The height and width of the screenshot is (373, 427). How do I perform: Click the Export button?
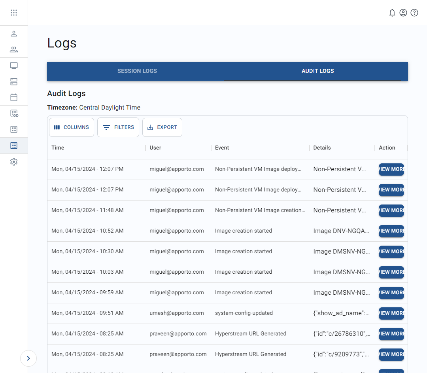pyautogui.click(x=162, y=127)
